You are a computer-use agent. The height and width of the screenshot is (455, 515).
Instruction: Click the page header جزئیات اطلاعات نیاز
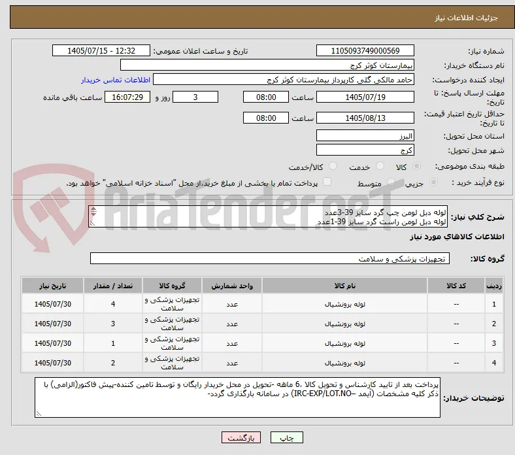pos(466,18)
